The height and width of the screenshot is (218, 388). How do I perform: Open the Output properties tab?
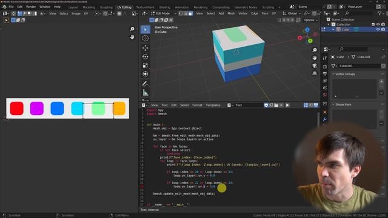coord(325,74)
